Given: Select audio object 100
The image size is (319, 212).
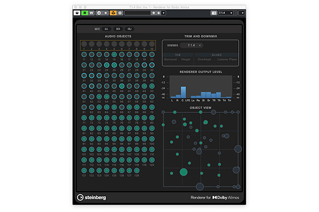Looking at the screenshot, I should (152, 139).
